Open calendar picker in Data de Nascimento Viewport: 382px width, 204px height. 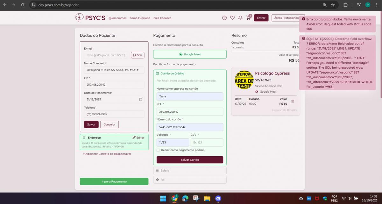(141, 99)
